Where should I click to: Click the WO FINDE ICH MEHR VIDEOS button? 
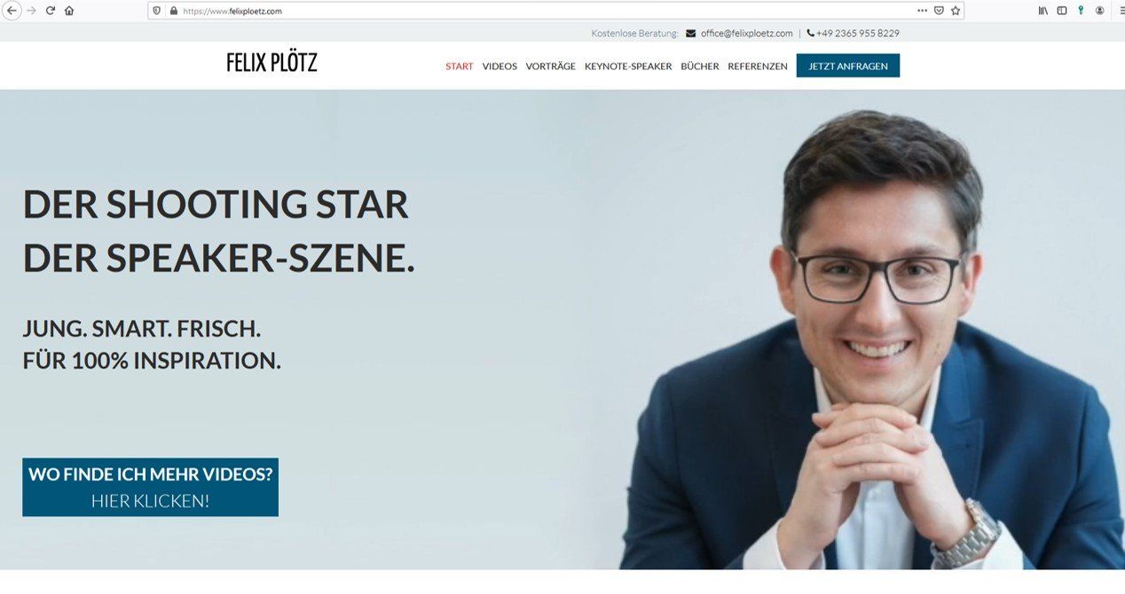point(150,487)
